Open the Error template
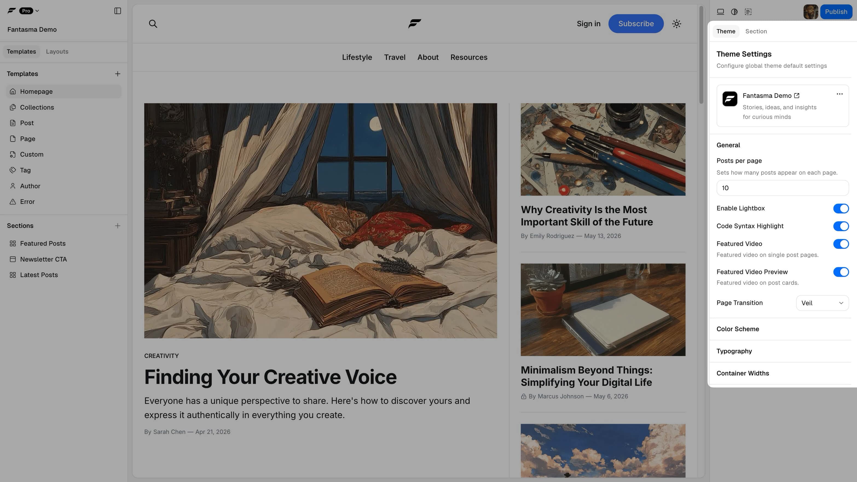The image size is (857, 482). coord(64,202)
